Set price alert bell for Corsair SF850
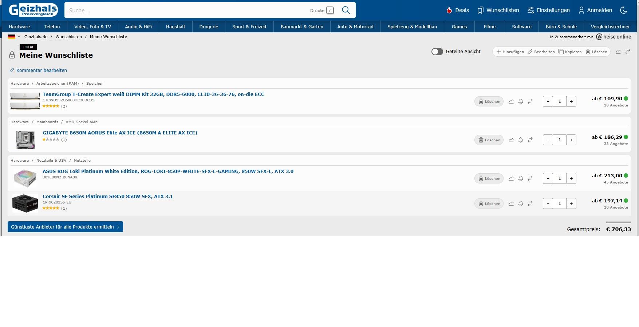Viewport: 639px width, 327px height. click(521, 203)
